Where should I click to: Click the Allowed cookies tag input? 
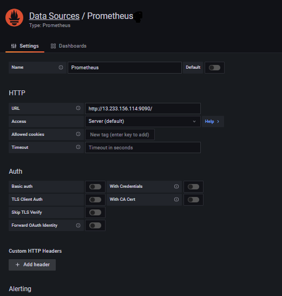[120, 134]
